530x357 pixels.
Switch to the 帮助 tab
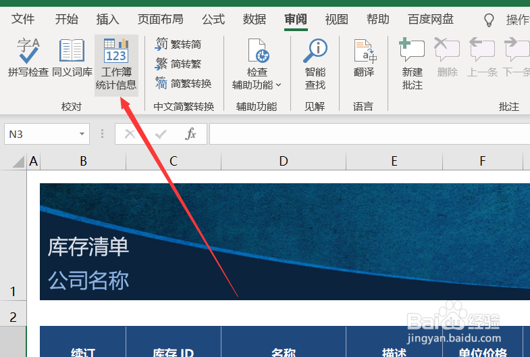pos(378,19)
